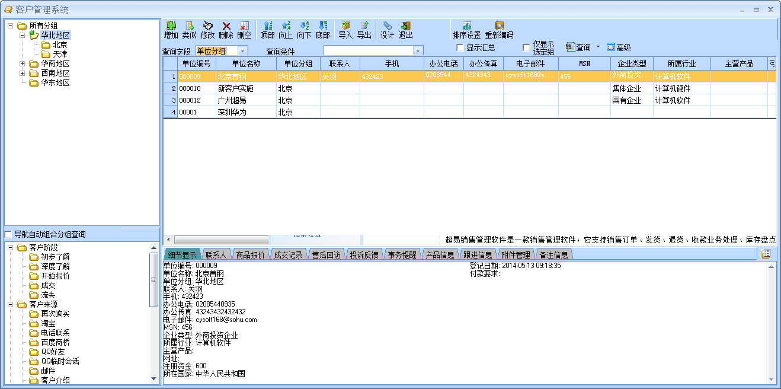
Task: Click the 修改 (Edit) toolbar icon
Action: pos(207,26)
